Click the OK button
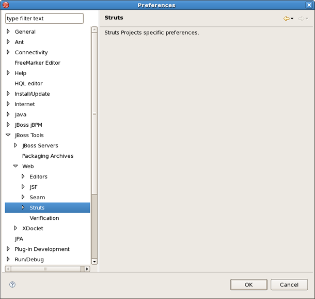Image resolution: width=315 pixels, height=299 pixels. [x=249, y=285]
